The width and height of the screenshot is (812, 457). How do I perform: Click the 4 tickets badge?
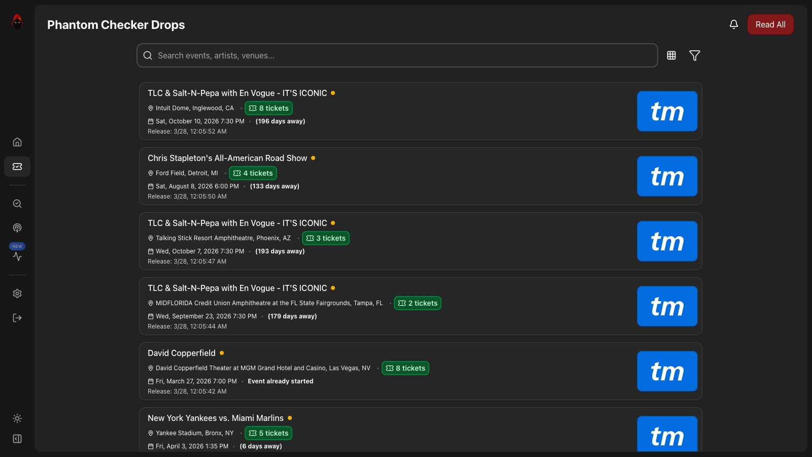click(x=253, y=173)
